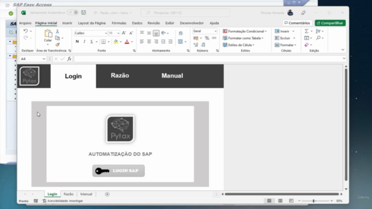Screen dimensions: 372x209
Task: Click the wrap text icon
Action: [181, 33]
